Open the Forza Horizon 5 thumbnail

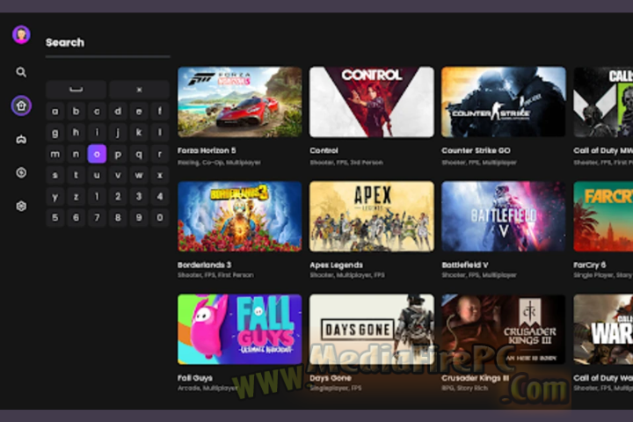[x=240, y=102]
